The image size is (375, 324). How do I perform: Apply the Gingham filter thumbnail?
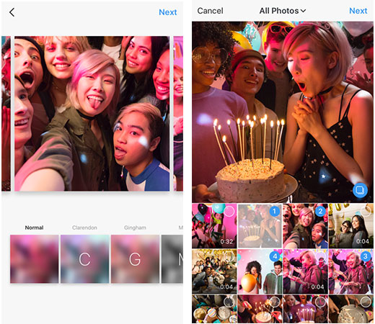tap(135, 259)
